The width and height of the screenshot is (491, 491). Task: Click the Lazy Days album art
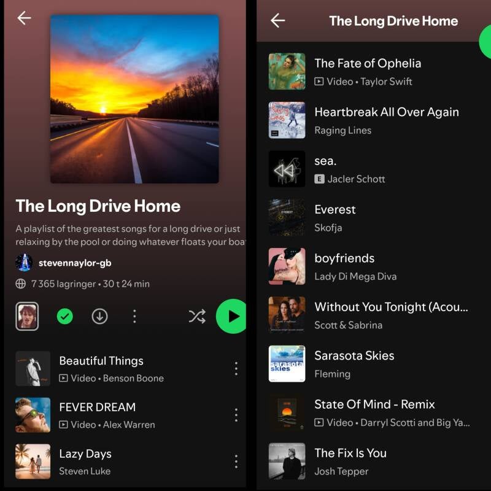(x=33, y=462)
